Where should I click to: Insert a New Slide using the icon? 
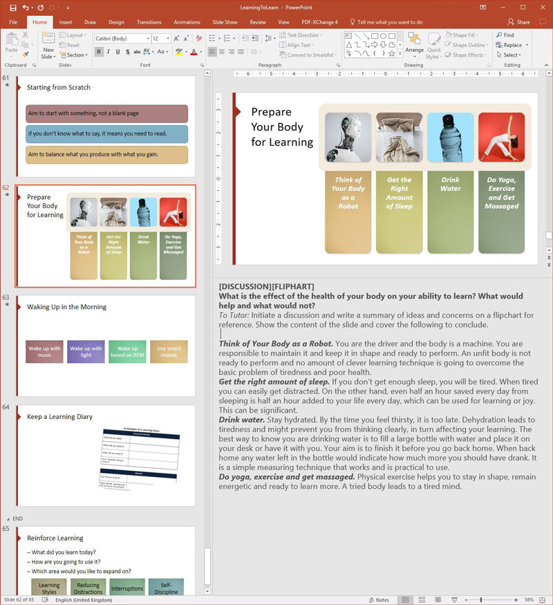click(x=48, y=39)
